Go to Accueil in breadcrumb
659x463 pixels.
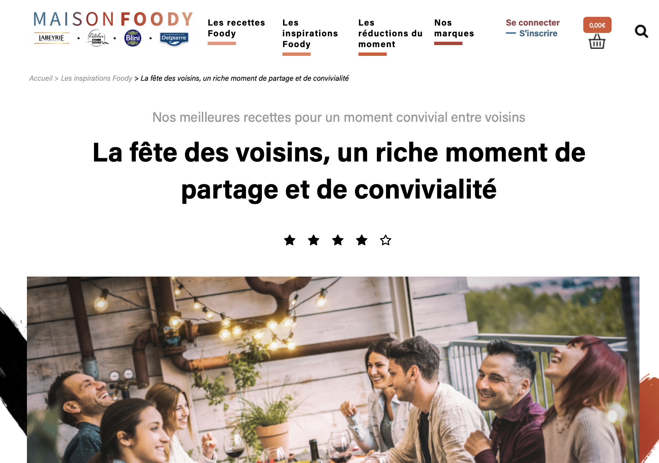41,78
